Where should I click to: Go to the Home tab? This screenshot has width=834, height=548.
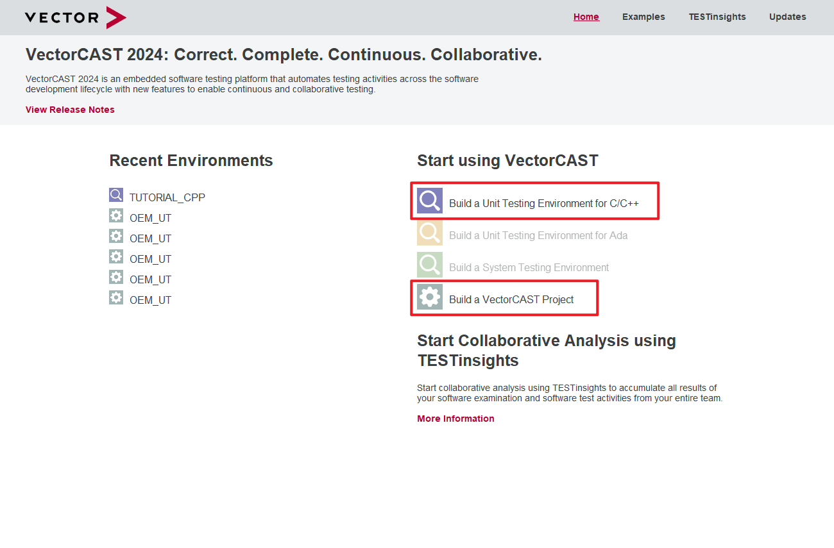coord(586,17)
